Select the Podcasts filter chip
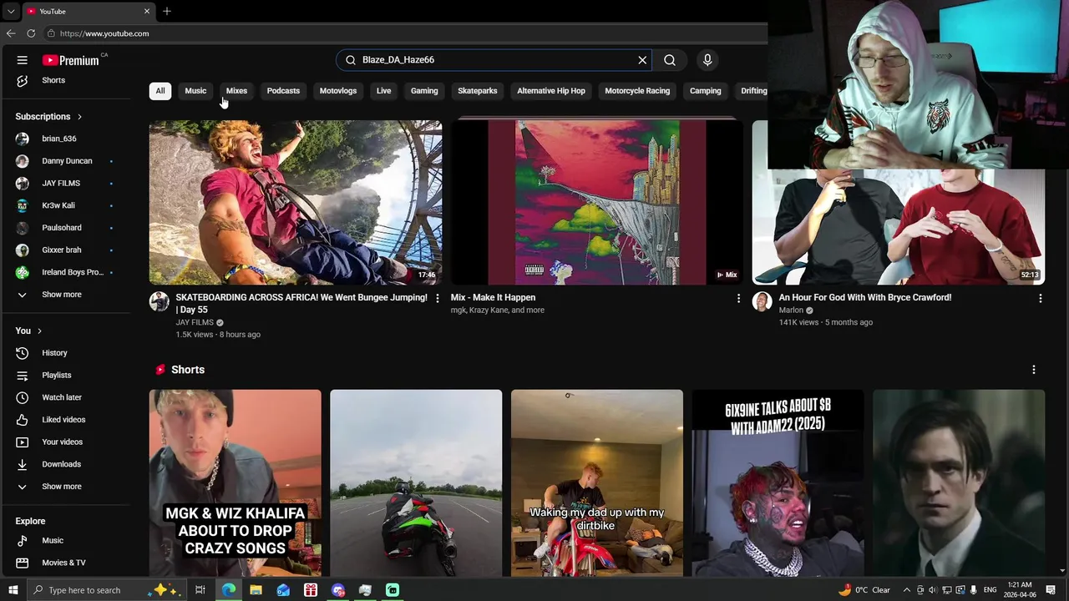 point(283,91)
